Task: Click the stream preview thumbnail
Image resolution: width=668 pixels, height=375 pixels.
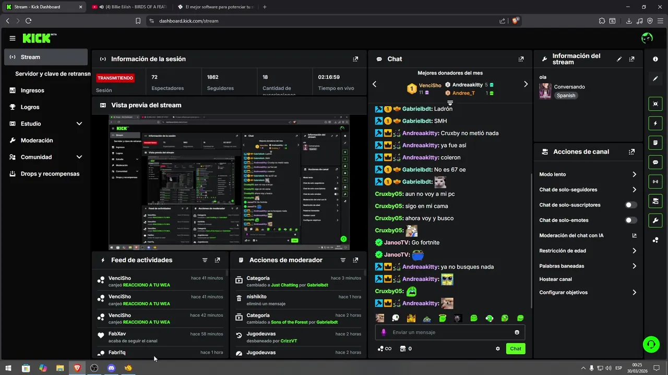Action: [229, 182]
